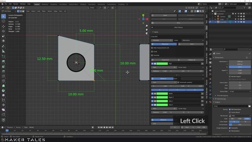Viewport: 252px width, 142px height.
Task: Enable the Scale checkbox in MeasureIt panel
Action: [x=152, y=52]
